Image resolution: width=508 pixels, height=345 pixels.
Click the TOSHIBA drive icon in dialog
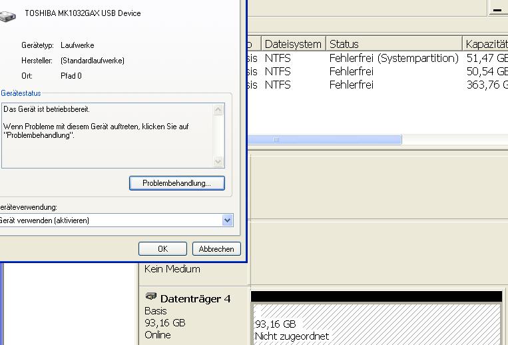7,15
